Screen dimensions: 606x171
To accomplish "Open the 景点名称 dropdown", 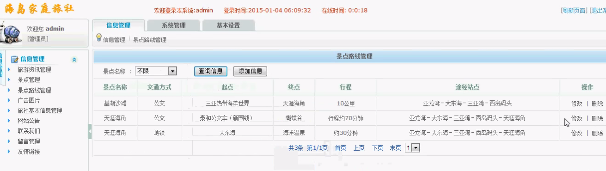I will (156, 71).
